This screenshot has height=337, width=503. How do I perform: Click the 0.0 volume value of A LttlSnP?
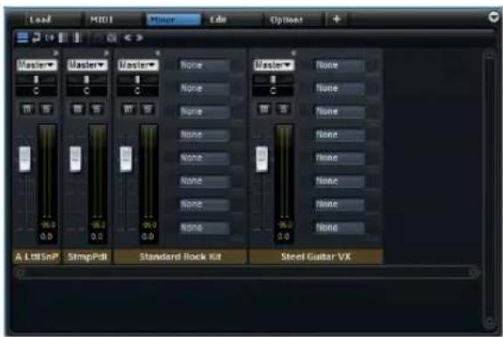tap(47, 237)
